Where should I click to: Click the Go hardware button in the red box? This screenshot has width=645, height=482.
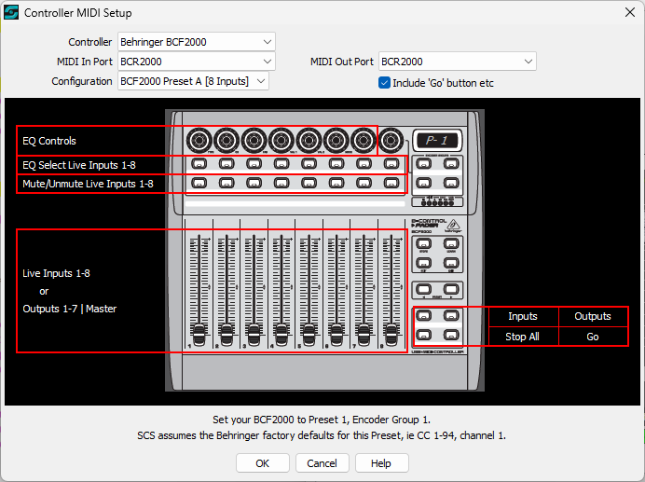coord(451,335)
